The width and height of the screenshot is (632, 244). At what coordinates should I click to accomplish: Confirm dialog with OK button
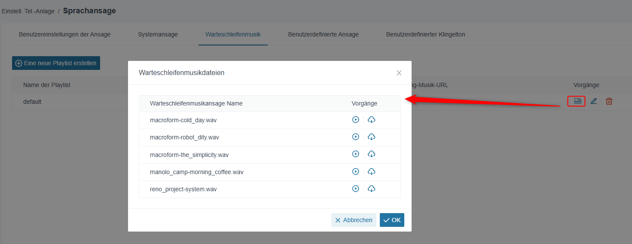click(392, 220)
